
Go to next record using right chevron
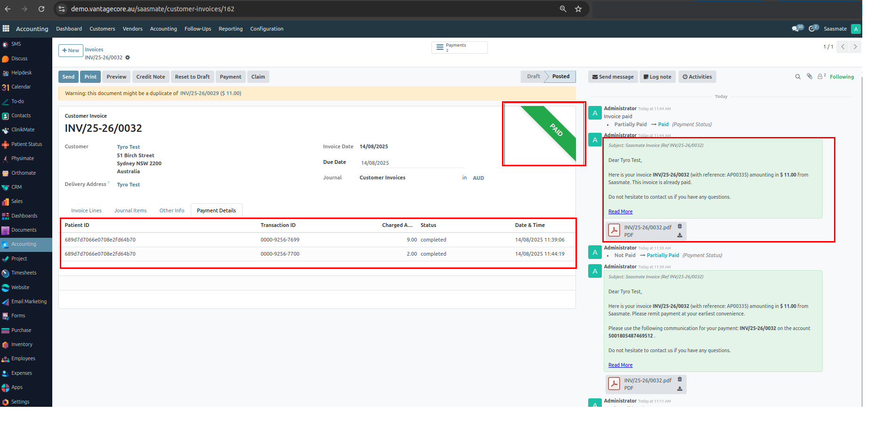855,47
